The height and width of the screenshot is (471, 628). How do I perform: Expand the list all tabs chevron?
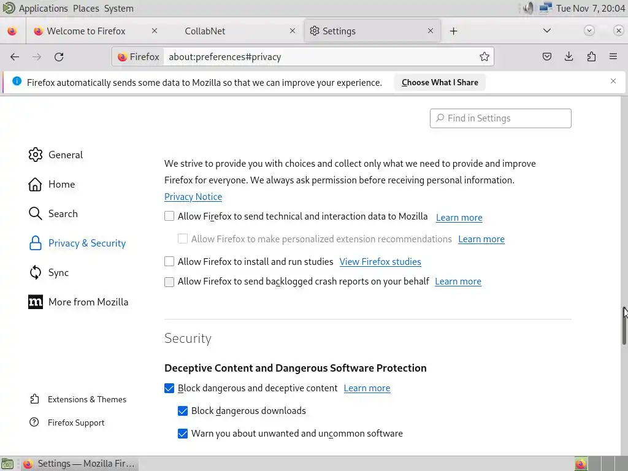pyautogui.click(x=547, y=31)
